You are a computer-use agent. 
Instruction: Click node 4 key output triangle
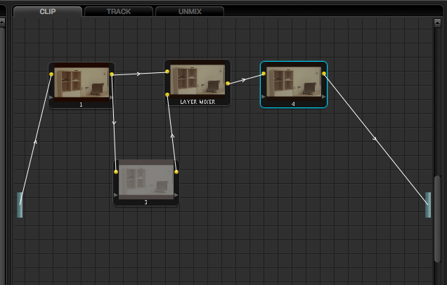[324, 97]
